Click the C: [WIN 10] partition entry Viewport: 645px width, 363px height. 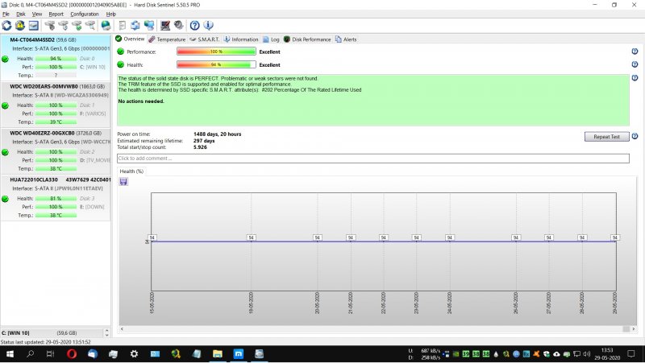pos(52,332)
